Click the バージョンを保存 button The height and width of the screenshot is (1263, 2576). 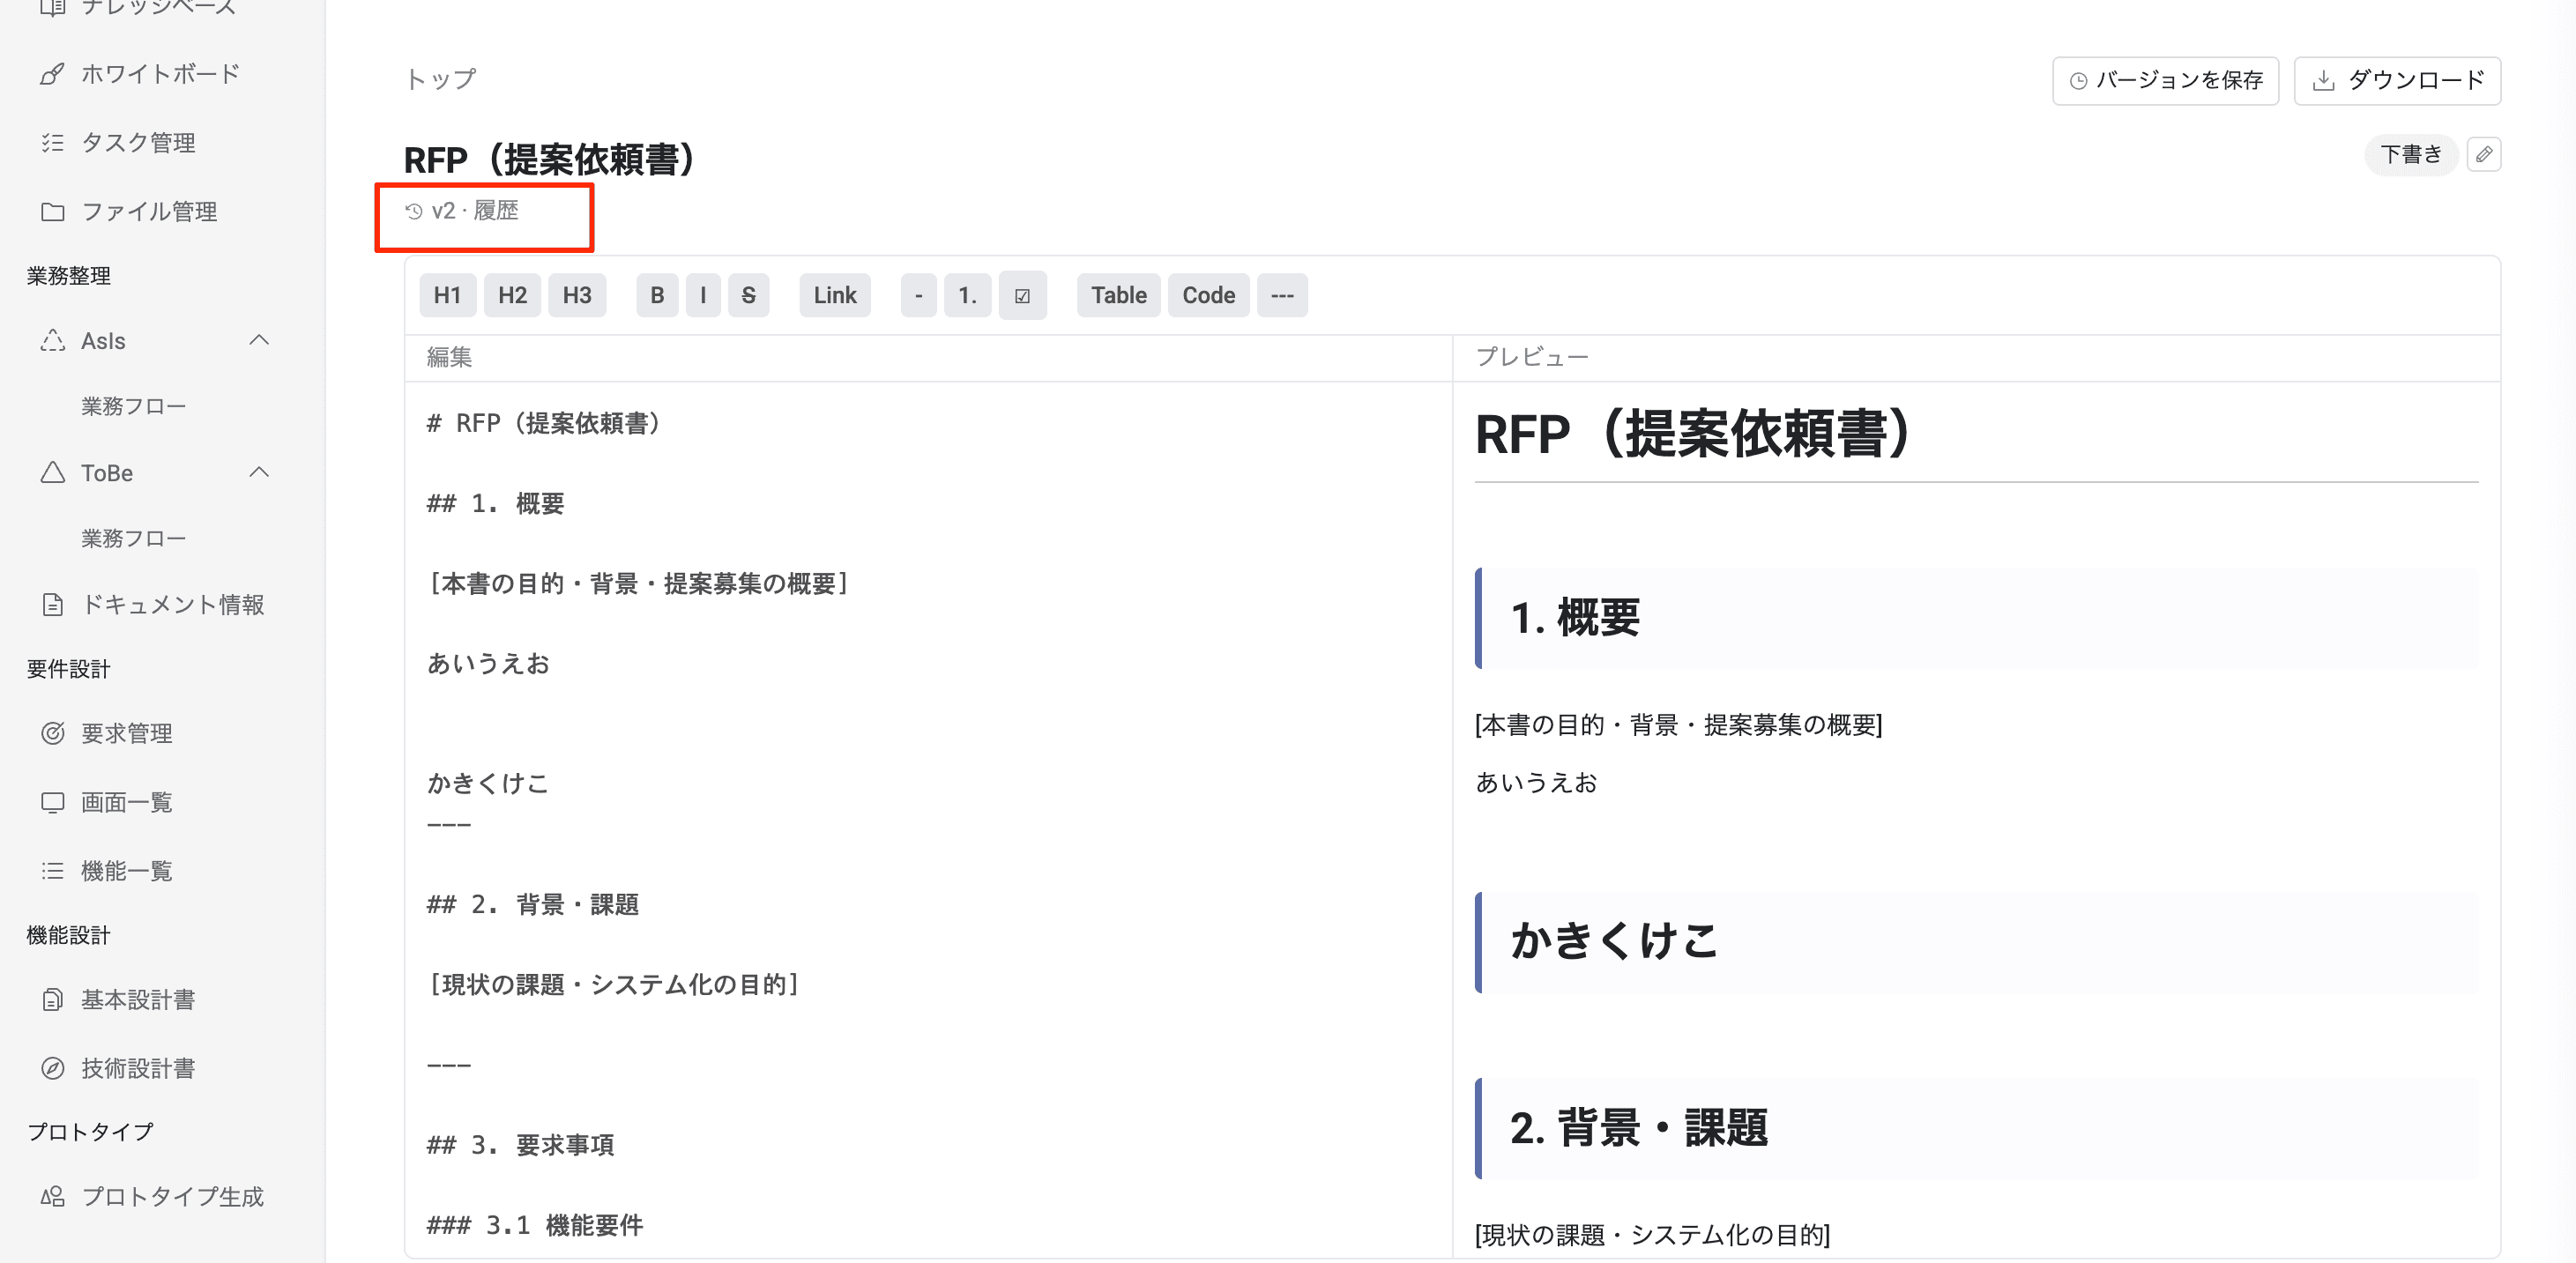2165,81
